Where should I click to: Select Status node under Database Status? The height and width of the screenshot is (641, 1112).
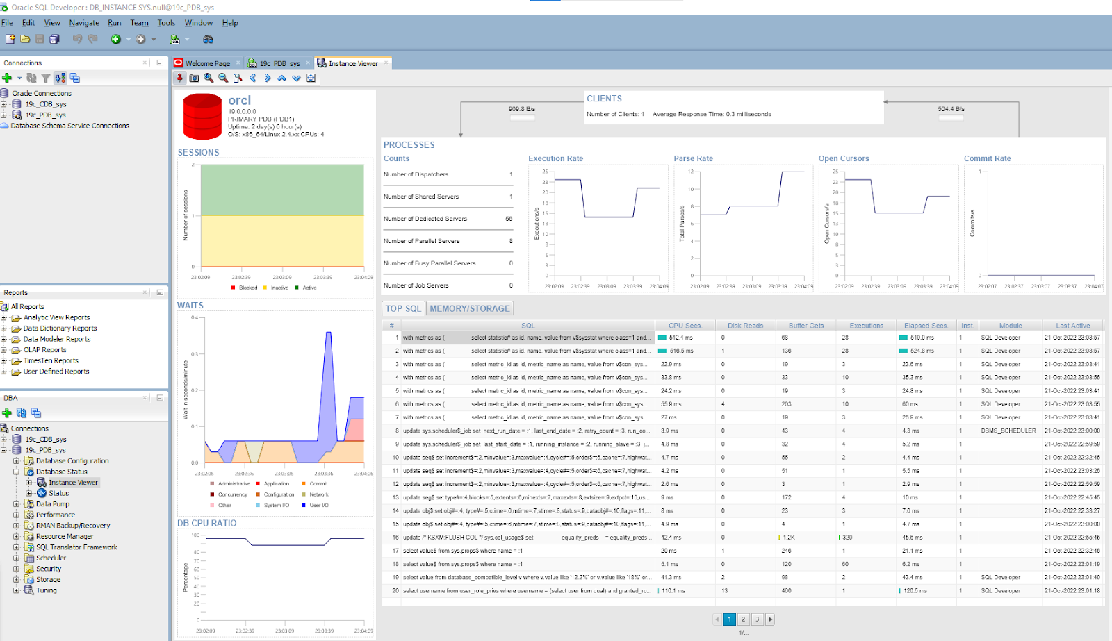pyautogui.click(x=58, y=493)
